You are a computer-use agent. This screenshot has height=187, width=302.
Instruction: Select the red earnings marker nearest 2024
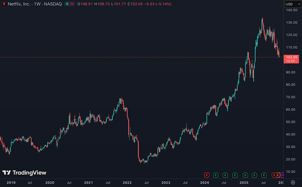click(207, 175)
